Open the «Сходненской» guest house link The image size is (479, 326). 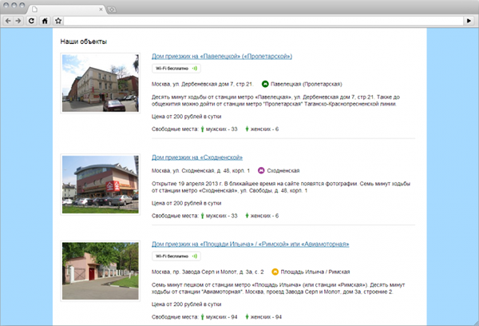[x=197, y=157]
